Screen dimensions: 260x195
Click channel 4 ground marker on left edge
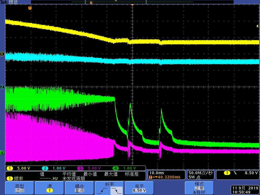(x=2, y=153)
